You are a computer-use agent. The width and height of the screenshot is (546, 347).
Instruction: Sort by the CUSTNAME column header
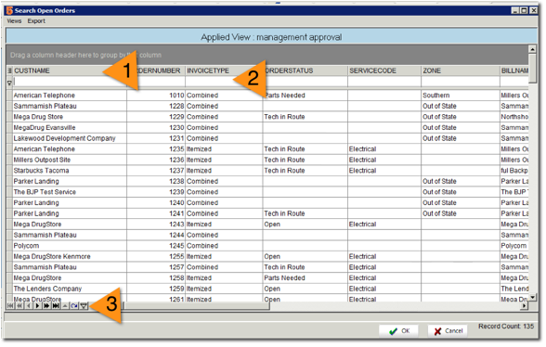coord(70,71)
